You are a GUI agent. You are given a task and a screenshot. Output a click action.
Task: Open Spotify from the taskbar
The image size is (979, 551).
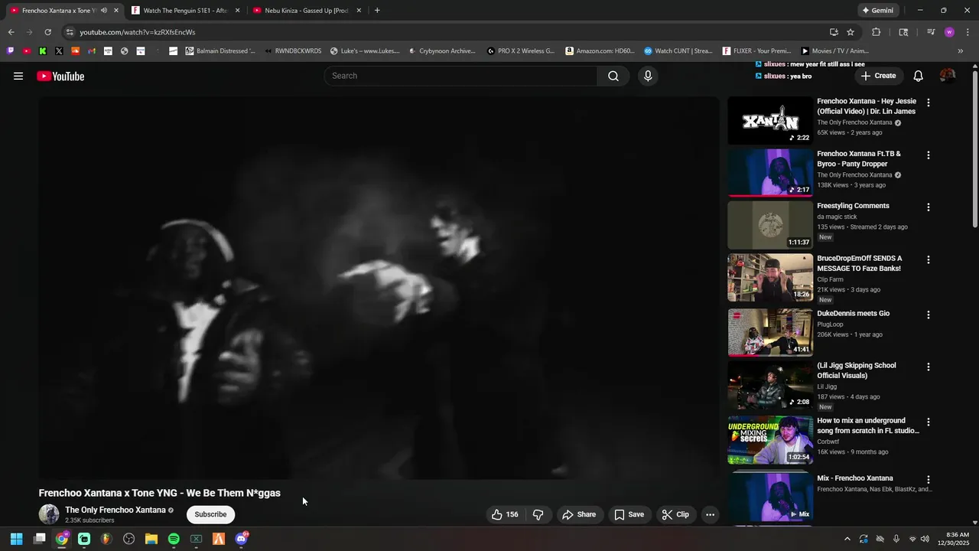(x=174, y=539)
